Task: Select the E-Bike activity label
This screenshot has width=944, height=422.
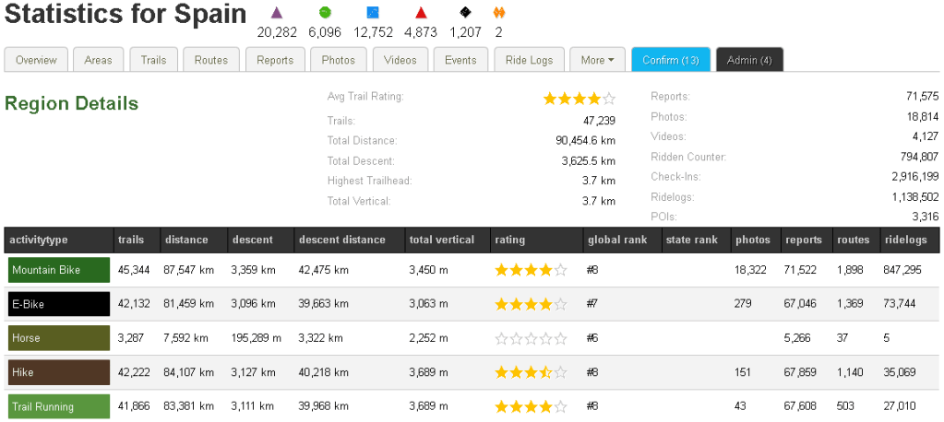Action: pos(59,304)
